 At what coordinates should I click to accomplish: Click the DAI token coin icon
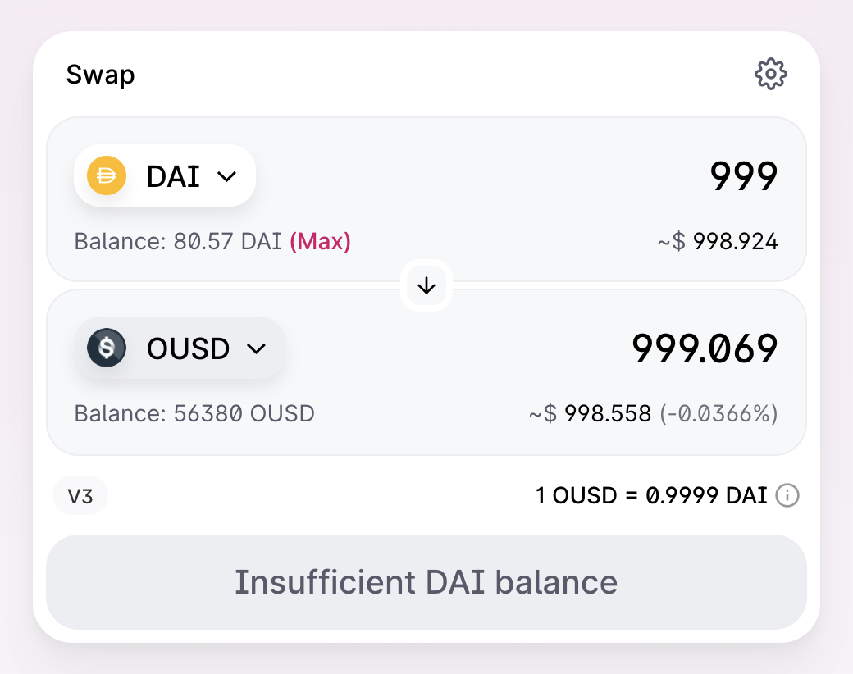pyautogui.click(x=107, y=176)
